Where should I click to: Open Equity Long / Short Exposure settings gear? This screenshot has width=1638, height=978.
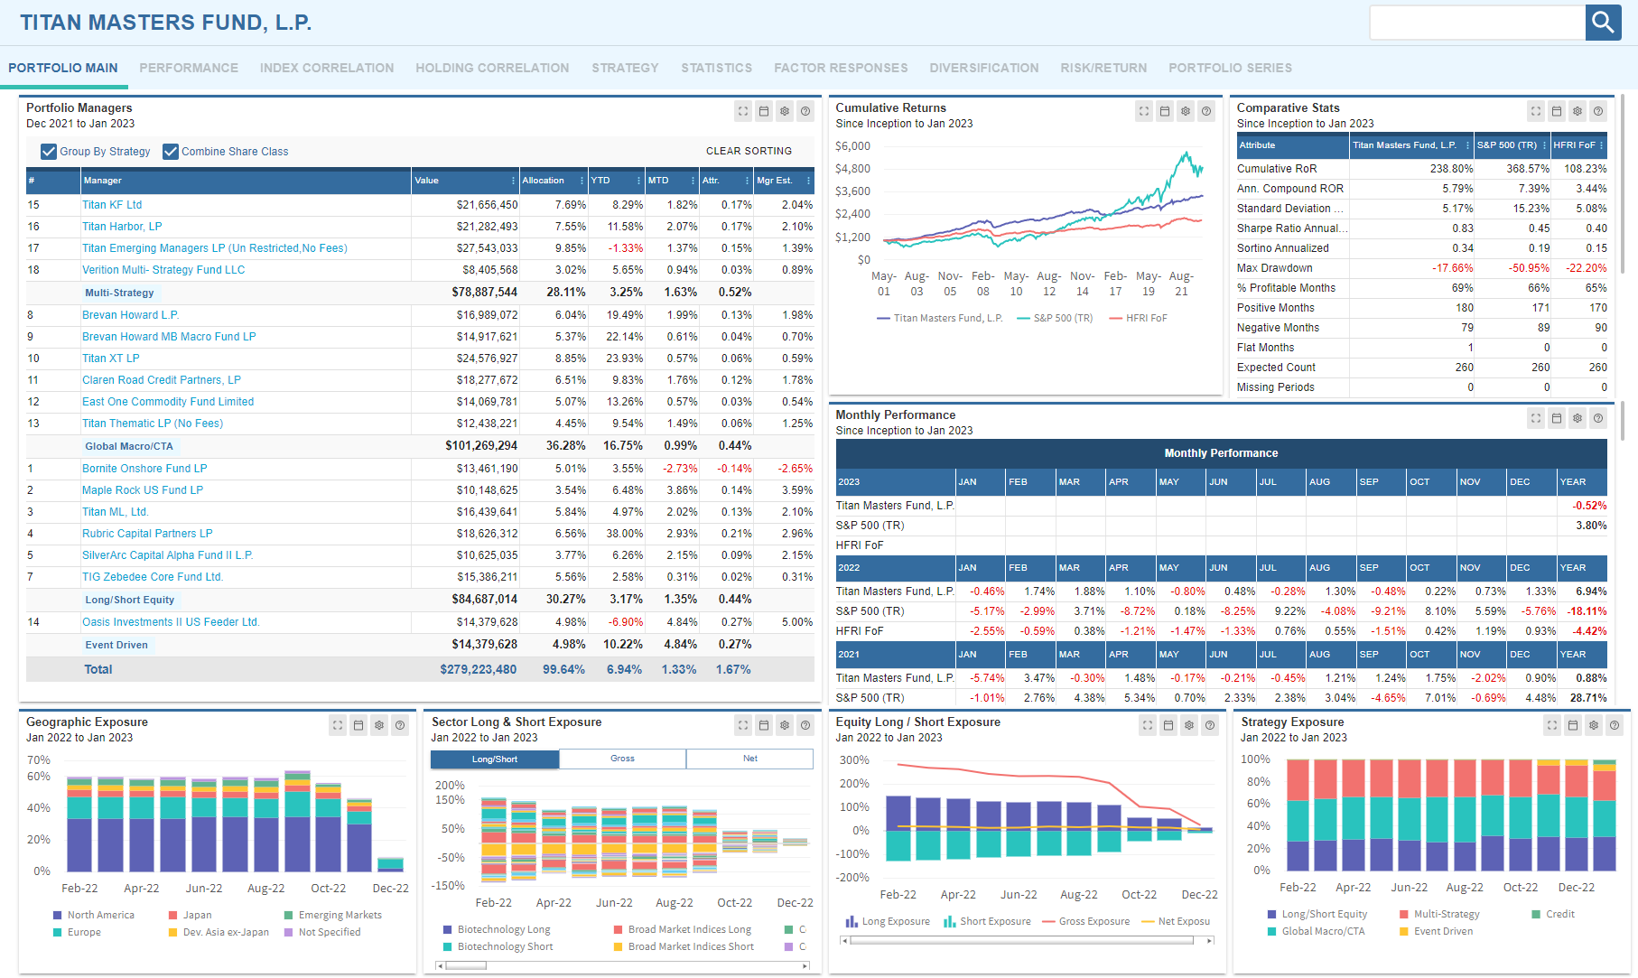click(1189, 725)
